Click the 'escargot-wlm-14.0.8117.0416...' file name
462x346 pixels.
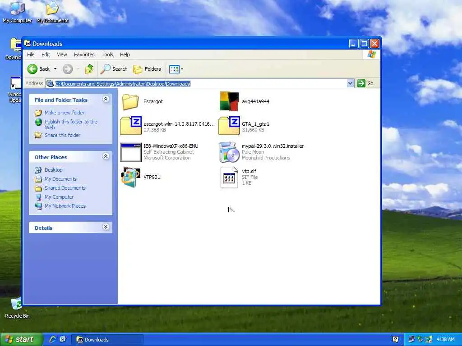179,124
